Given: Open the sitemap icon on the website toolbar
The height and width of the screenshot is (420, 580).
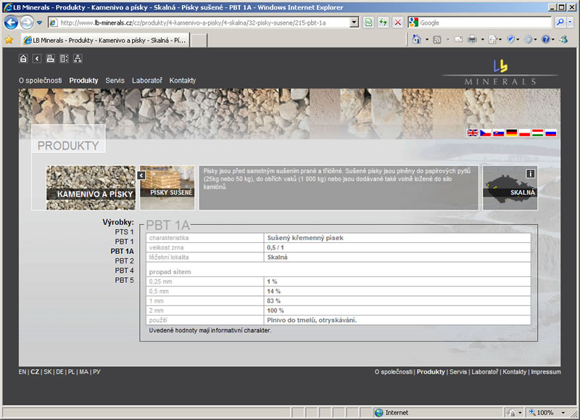Looking at the screenshot, I should pyautogui.click(x=78, y=58).
